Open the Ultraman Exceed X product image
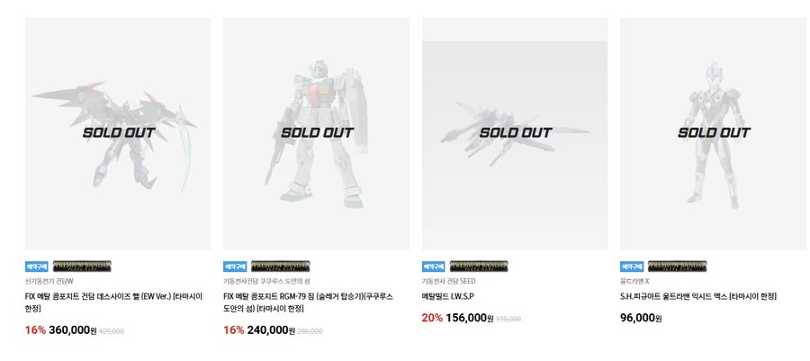 pyautogui.click(x=714, y=134)
